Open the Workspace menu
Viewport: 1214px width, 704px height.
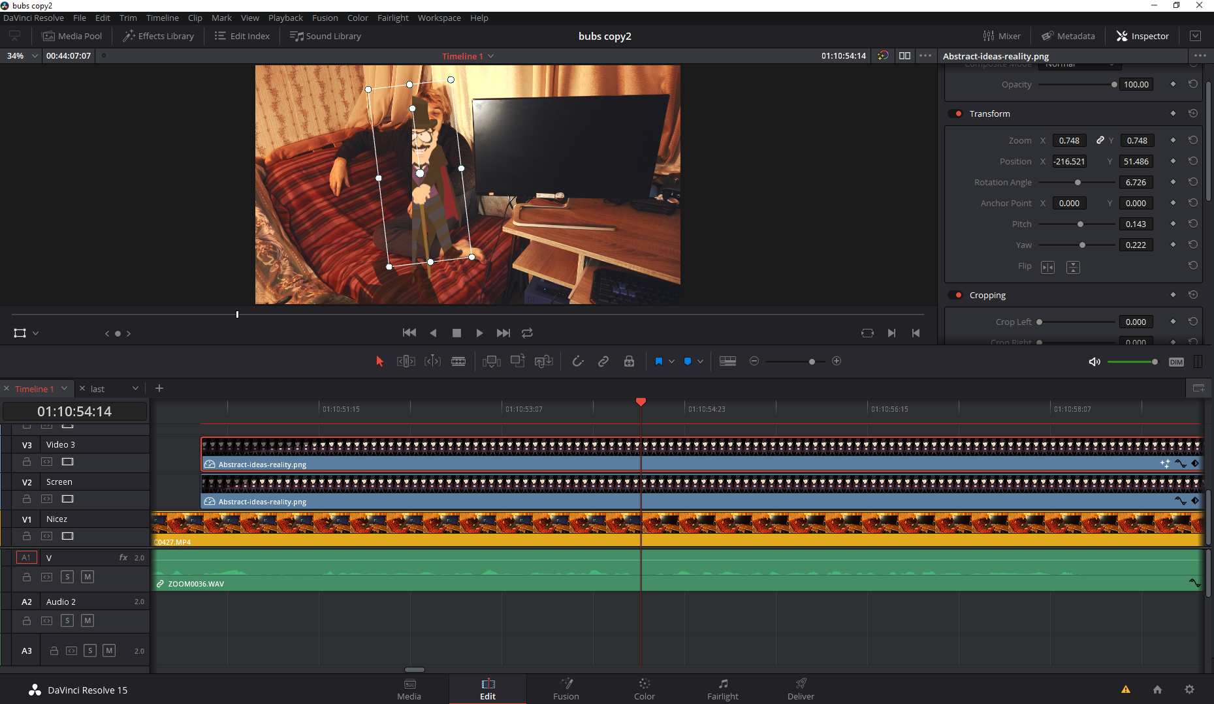(x=439, y=18)
